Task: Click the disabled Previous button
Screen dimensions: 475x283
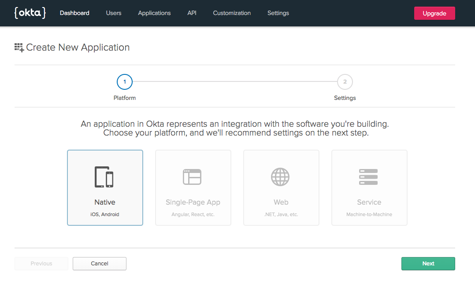Action: point(41,264)
